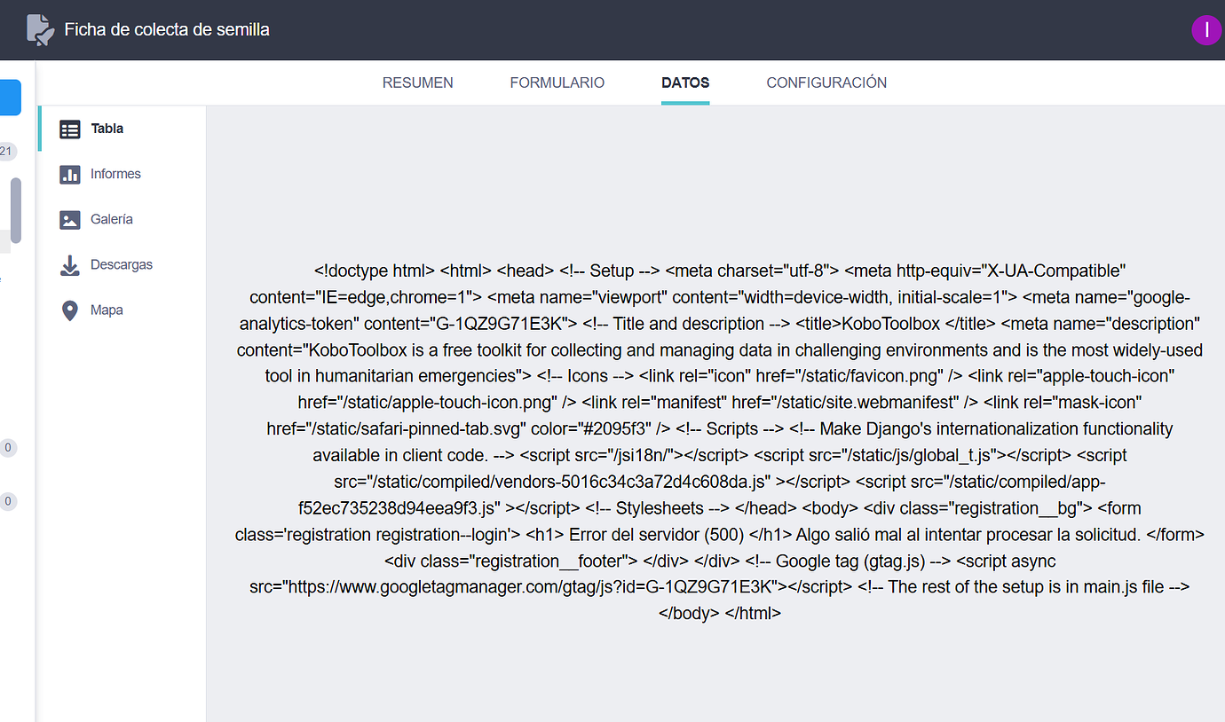Click the lower badge showing 0 in sidebar

tap(9, 501)
